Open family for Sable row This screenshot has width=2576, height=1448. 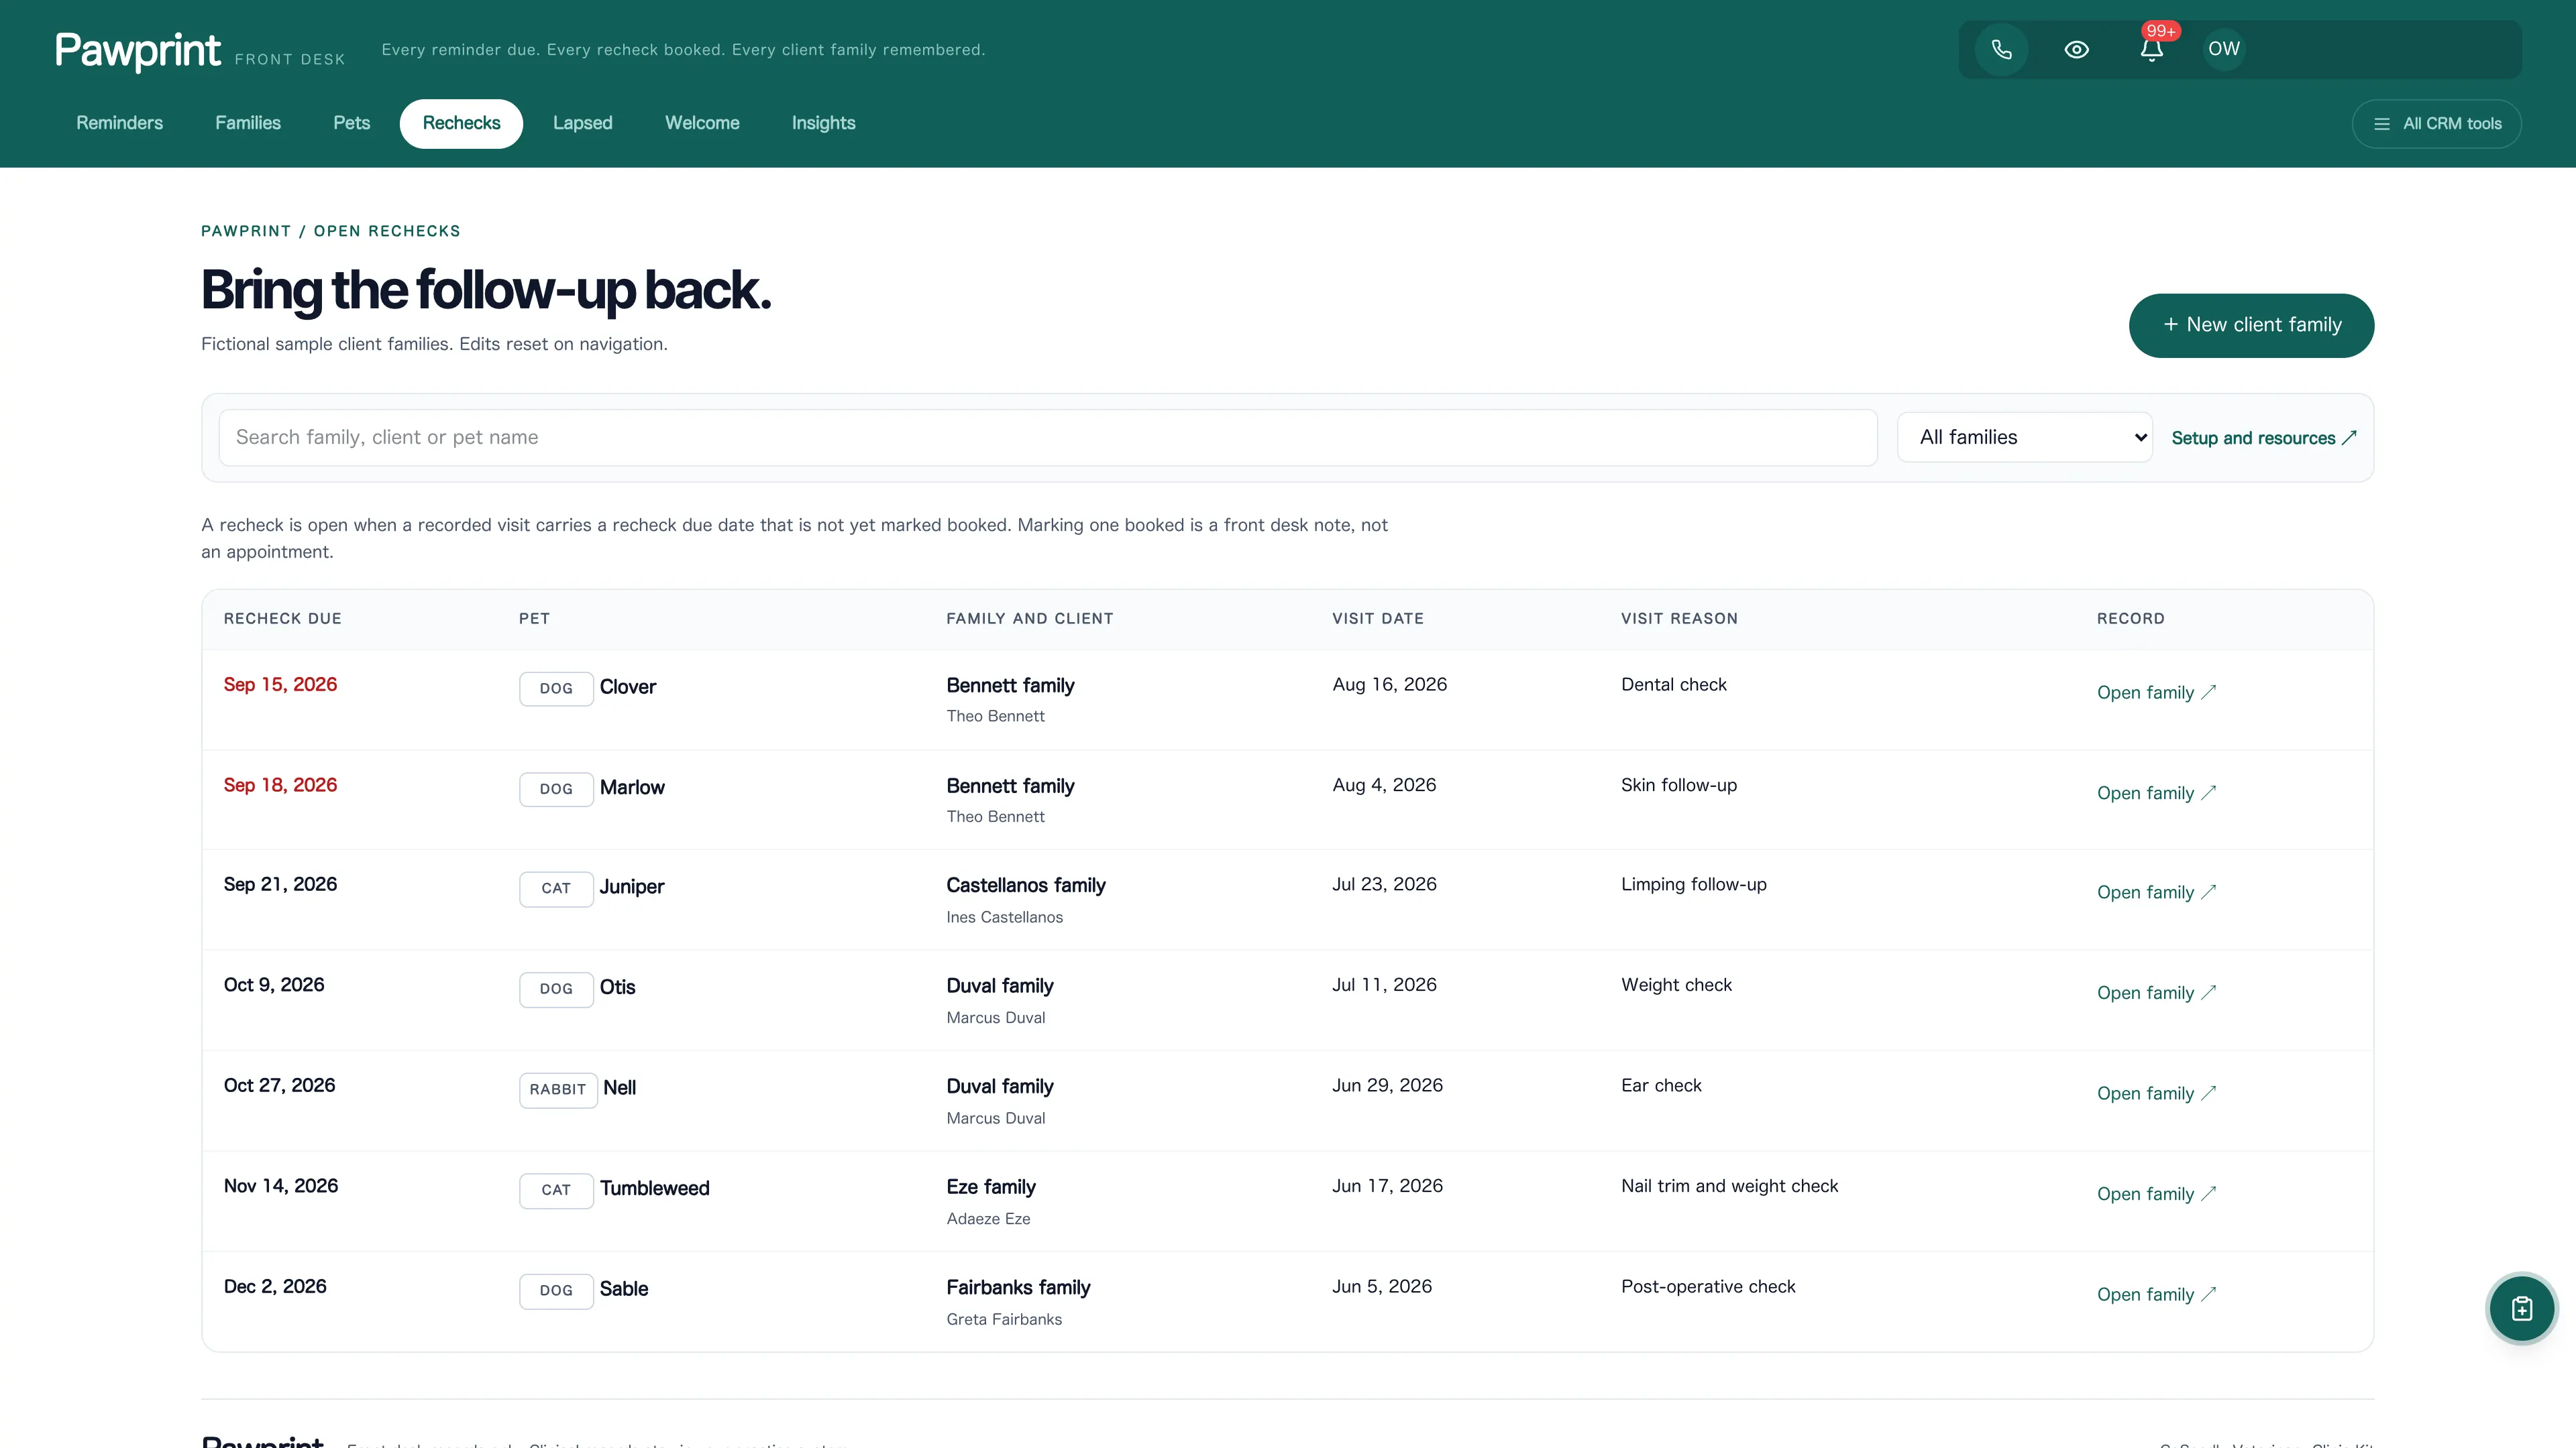pos(2156,1294)
